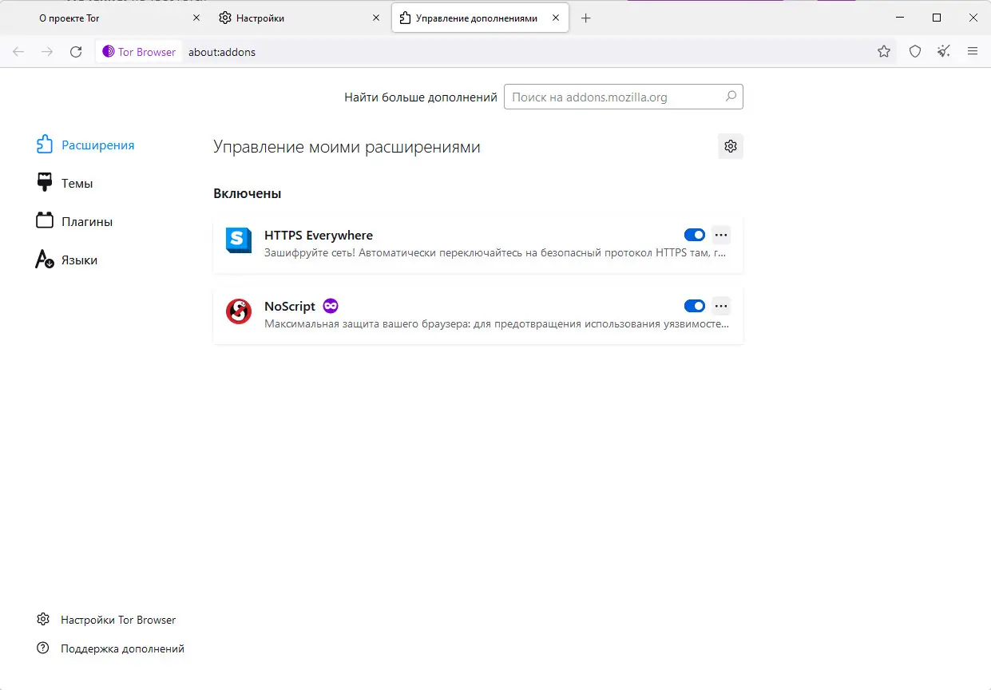Select the 'Управление дополнениями' tab

point(481,18)
